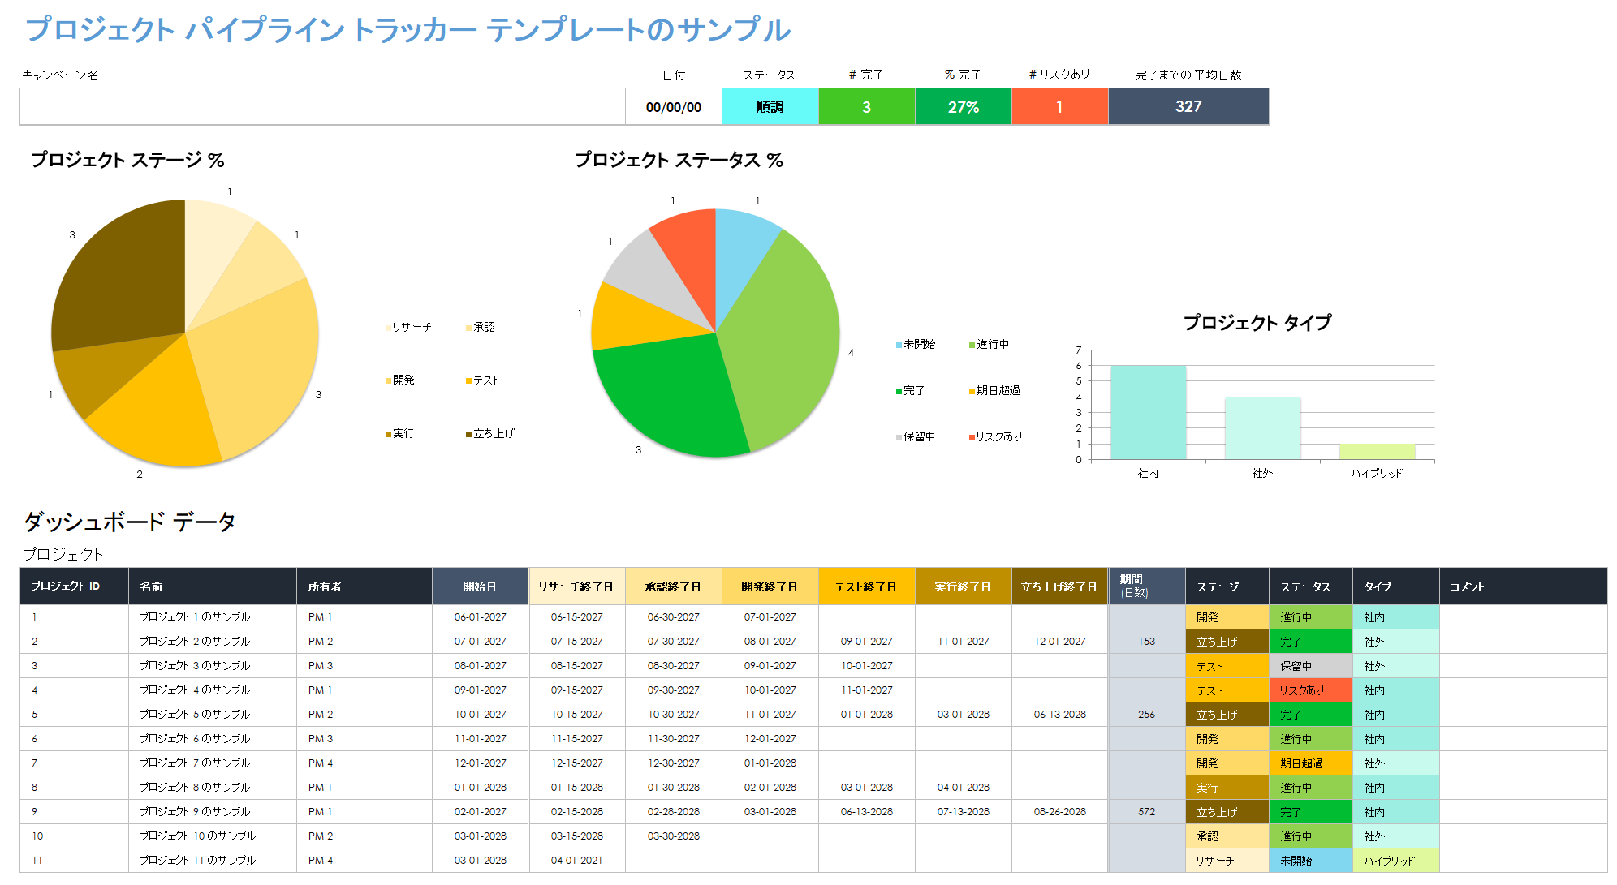The image size is (1617, 885).
Task: Click the 所有者 column header
Action: [x=364, y=586]
